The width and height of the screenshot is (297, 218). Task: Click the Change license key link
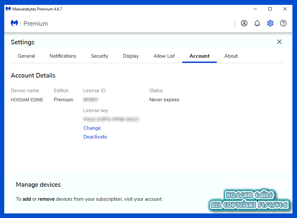click(x=92, y=128)
